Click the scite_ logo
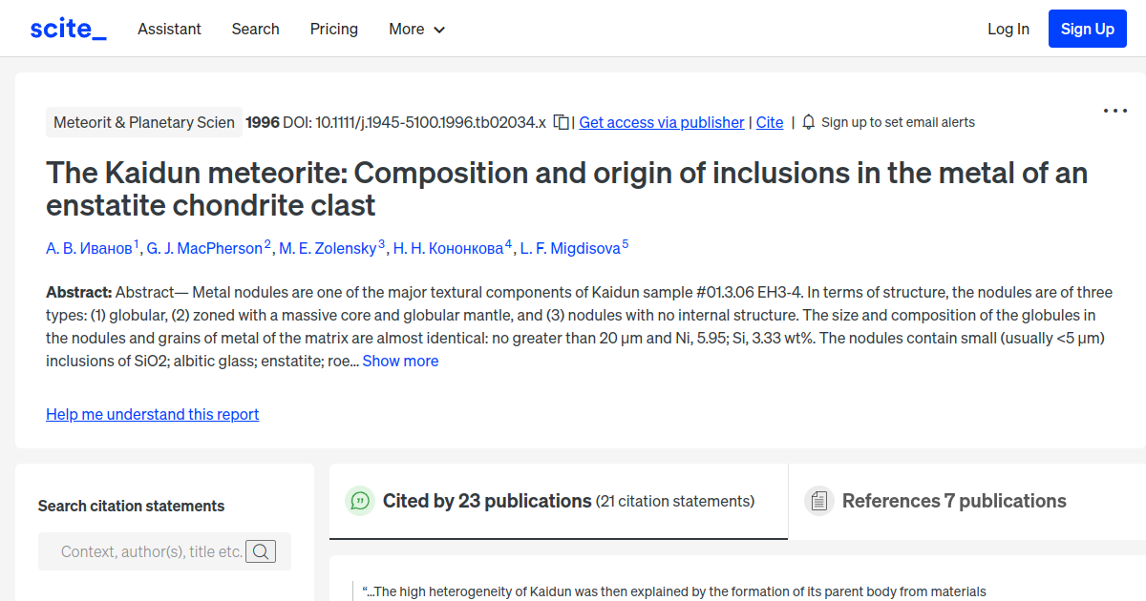Viewport: 1146px width, 601px height. click(68, 29)
